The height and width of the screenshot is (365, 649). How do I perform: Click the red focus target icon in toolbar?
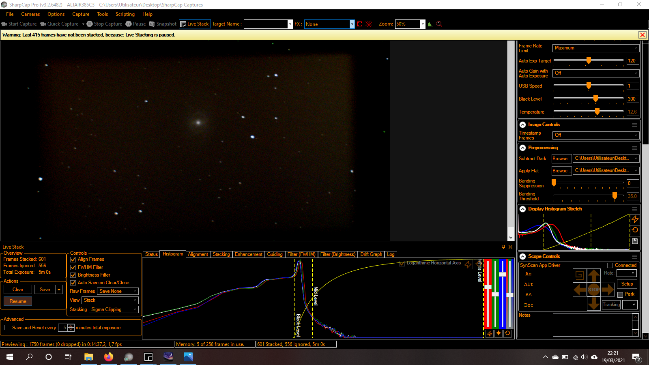point(439,24)
